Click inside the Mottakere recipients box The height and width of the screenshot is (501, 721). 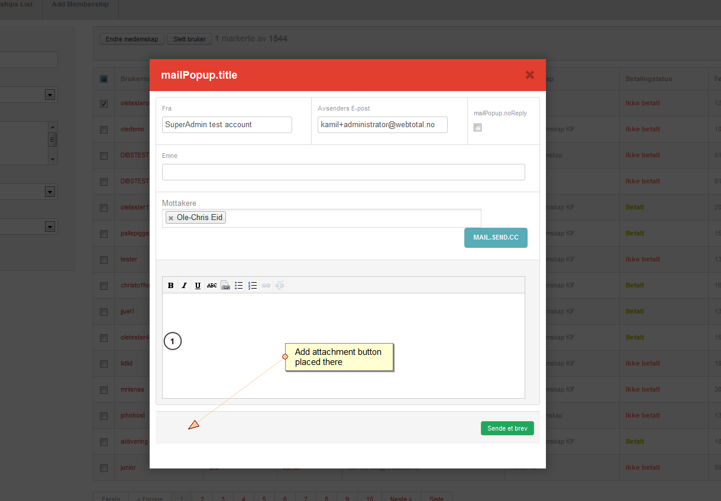[322, 218]
